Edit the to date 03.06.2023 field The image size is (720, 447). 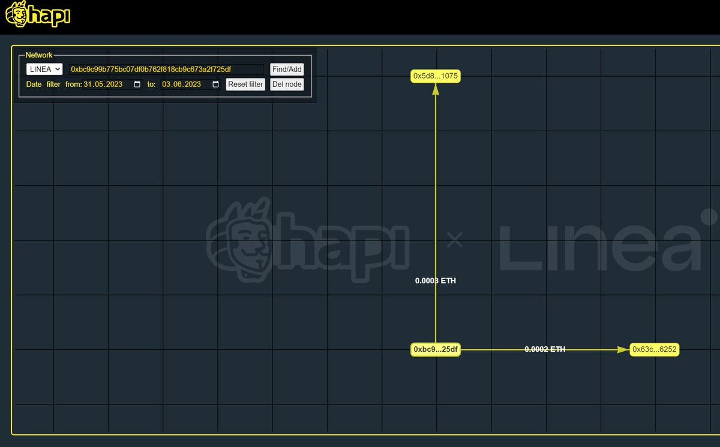click(191, 84)
